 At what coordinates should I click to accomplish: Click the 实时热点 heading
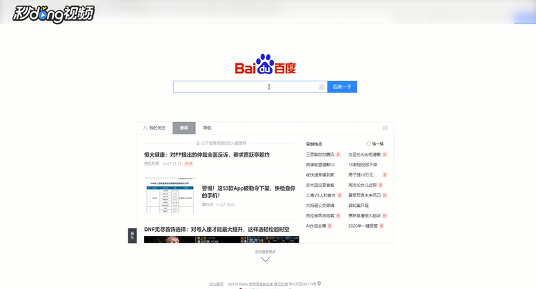[x=314, y=144]
